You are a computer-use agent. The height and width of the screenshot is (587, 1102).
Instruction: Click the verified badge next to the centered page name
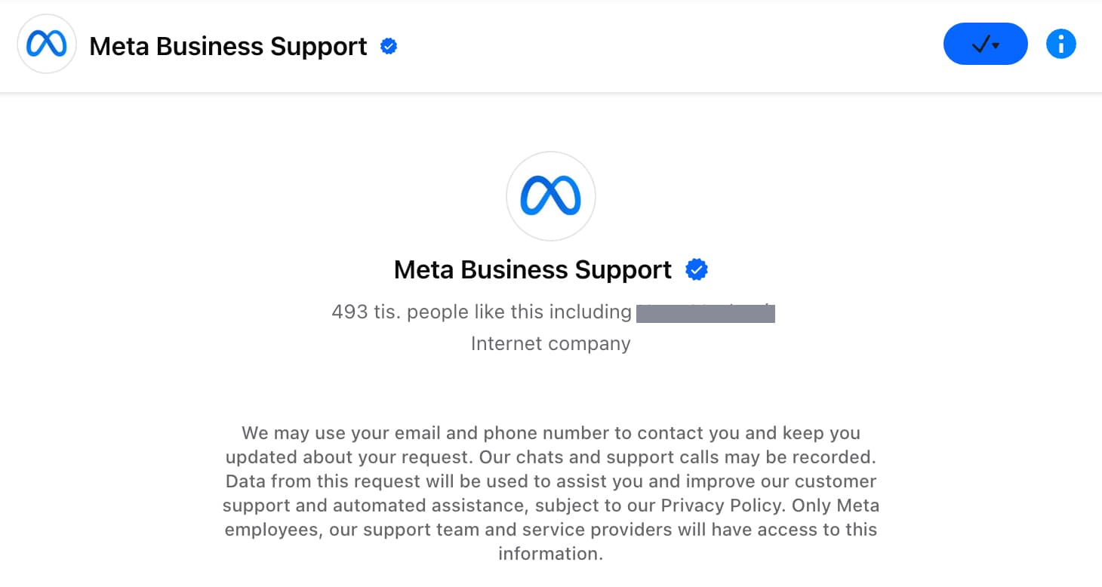pyautogui.click(x=697, y=269)
